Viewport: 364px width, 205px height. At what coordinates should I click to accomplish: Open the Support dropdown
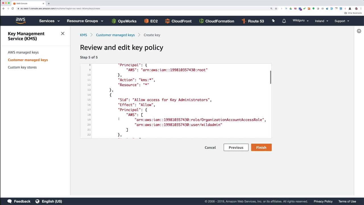(342, 21)
